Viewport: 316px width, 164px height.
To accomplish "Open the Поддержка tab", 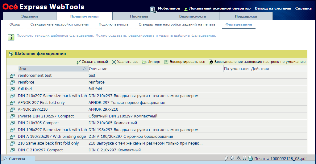I will coord(246,16).
